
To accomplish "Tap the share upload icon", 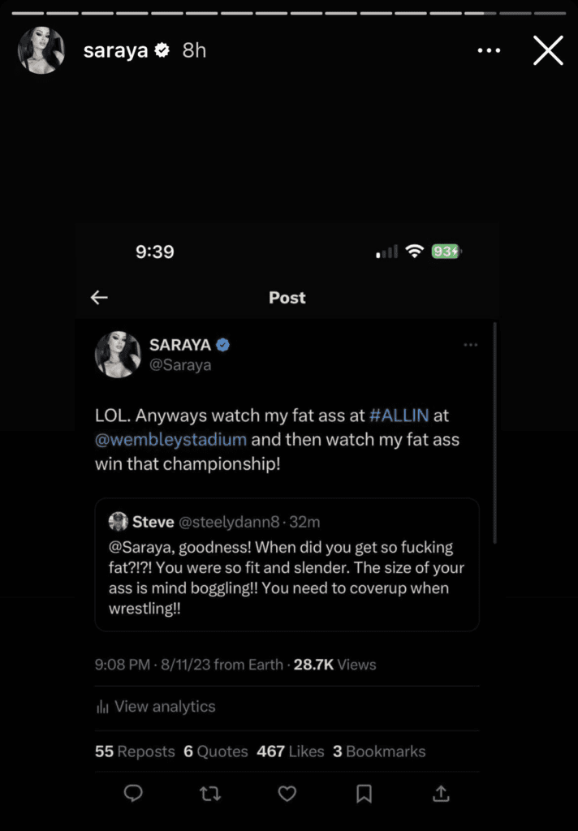I will coord(441,793).
